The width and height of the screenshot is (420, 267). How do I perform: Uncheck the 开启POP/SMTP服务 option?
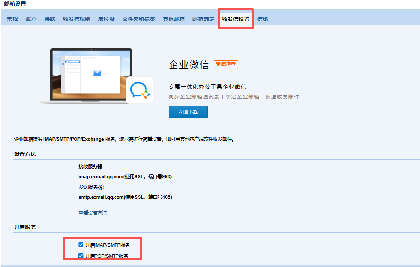coord(81,256)
